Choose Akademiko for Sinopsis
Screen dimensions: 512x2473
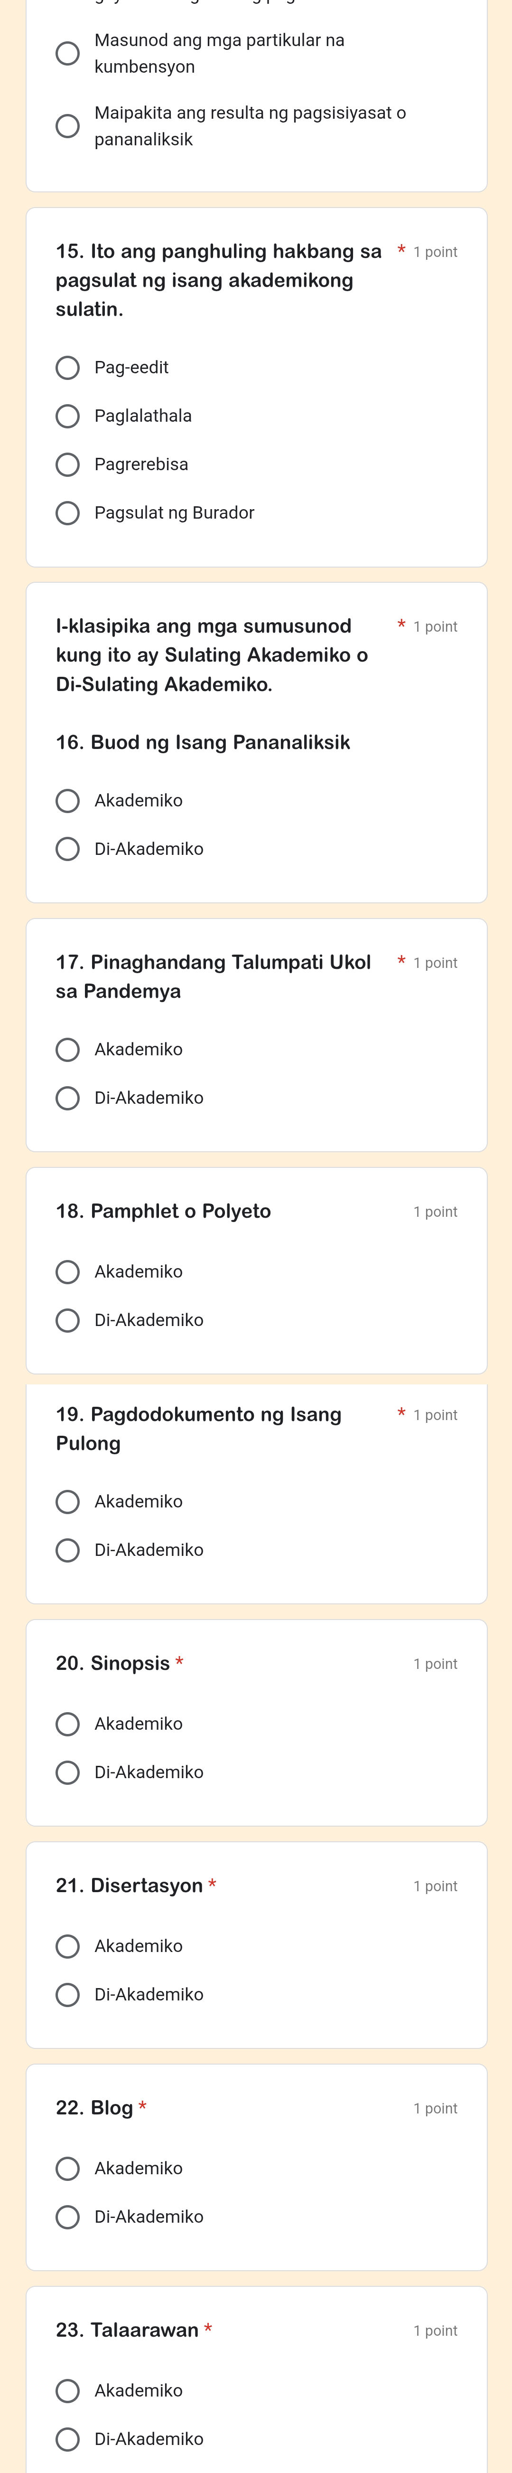(67, 1724)
